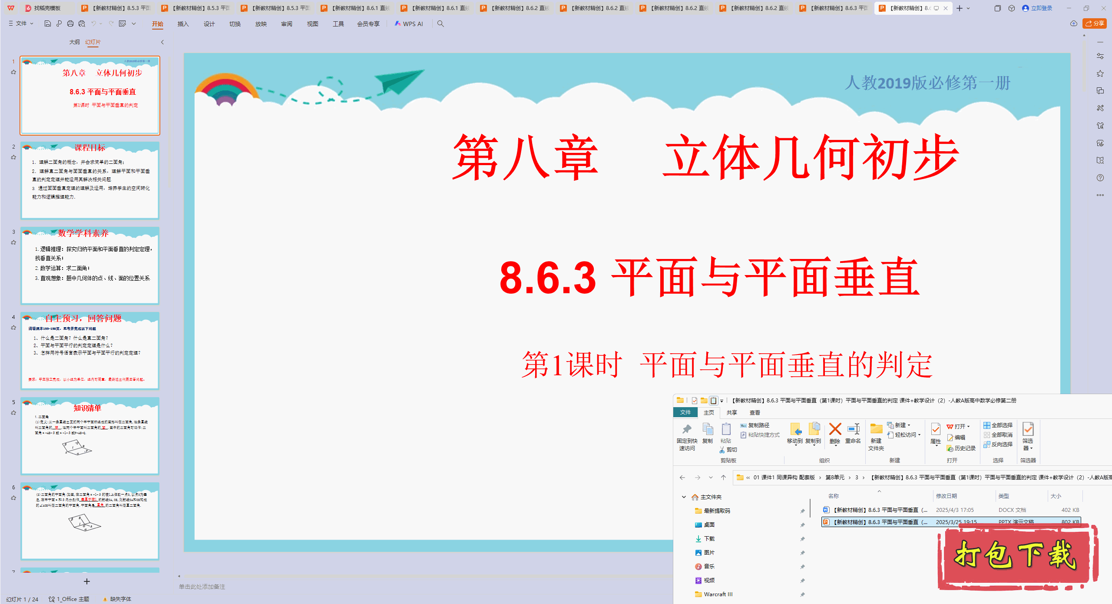This screenshot has width=1112, height=604.
Task: Open 找稻壳模板 tab in WPS
Action: coord(47,8)
